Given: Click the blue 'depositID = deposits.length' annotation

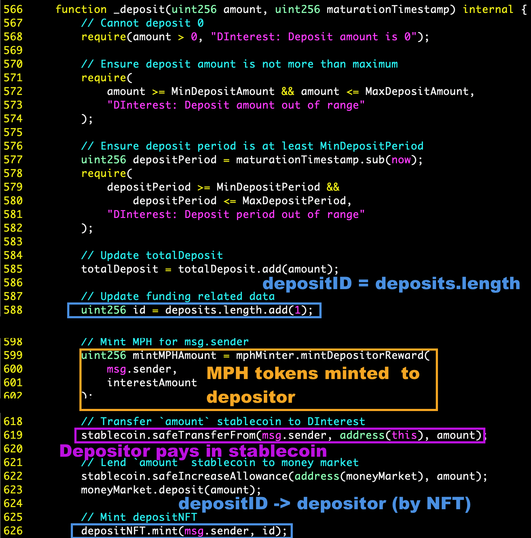Looking at the screenshot, I should click(391, 283).
